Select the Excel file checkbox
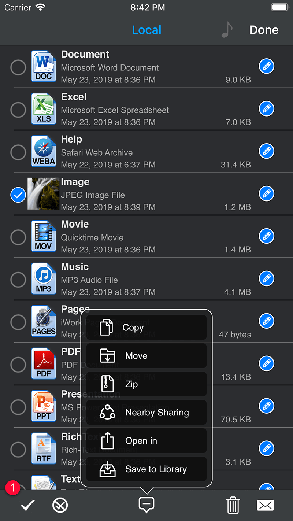 pos(18,110)
